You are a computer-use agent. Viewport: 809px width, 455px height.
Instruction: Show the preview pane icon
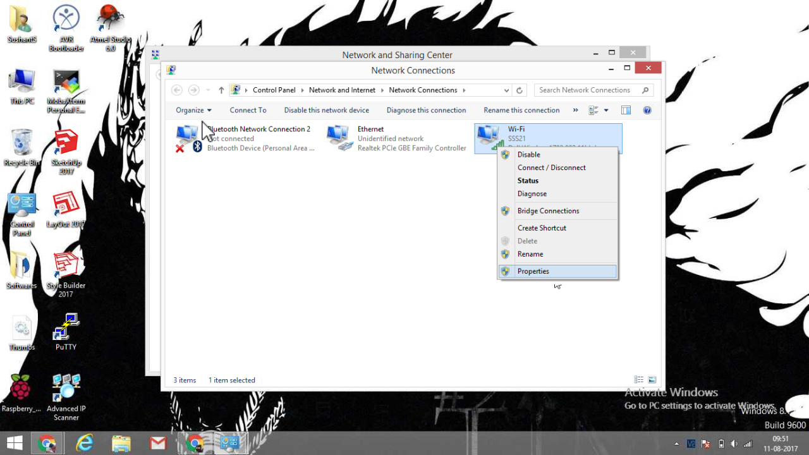coord(626,110)
